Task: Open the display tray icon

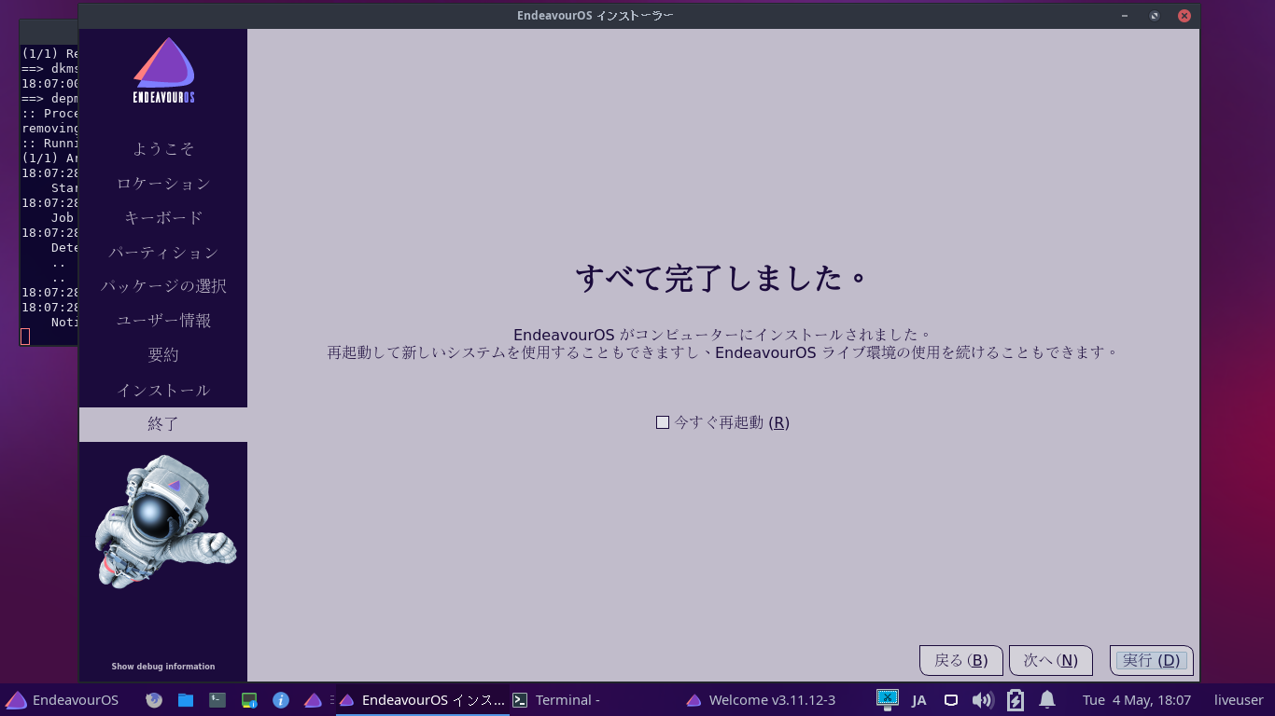Action: pos(951,700)
